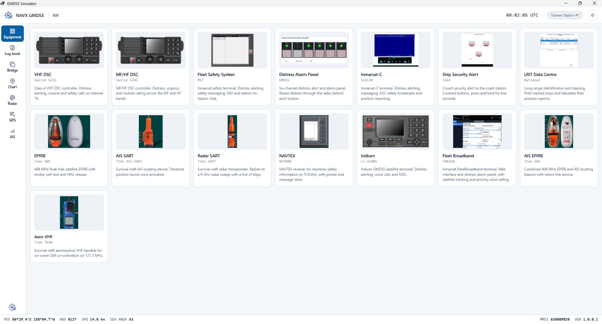Click the Tron AIS-SART model label

tap(129, 161)
